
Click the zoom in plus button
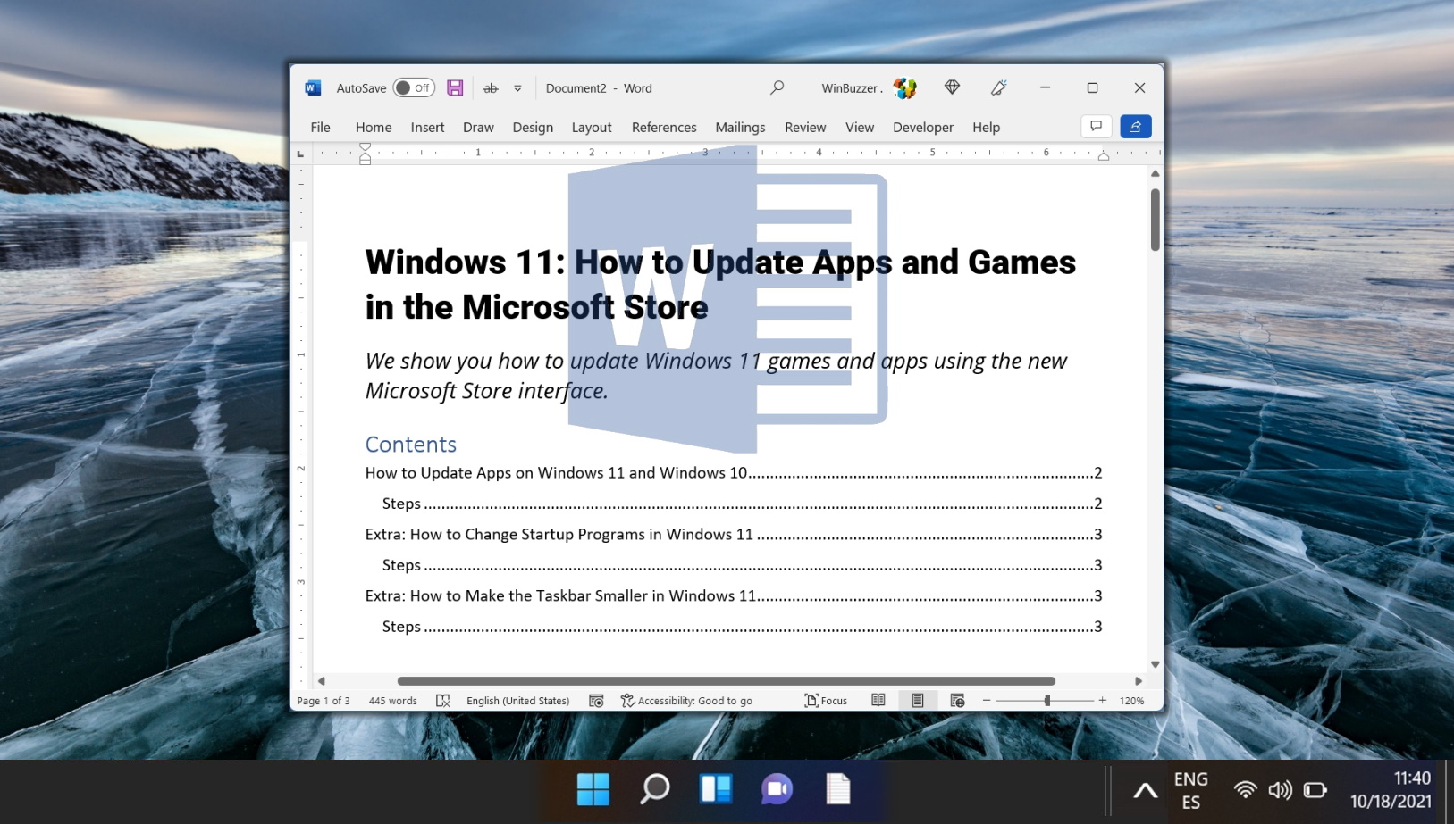tap(1103, 701)
